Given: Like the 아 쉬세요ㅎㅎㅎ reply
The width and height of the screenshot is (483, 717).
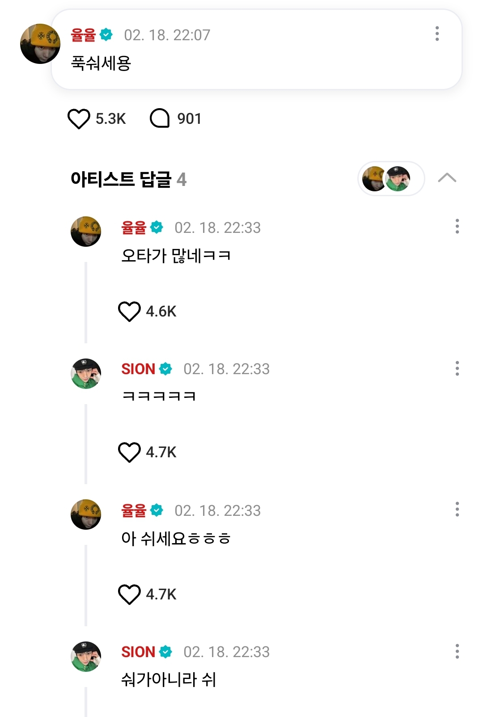Looking at the screenshot, I should (x=129, y=595).
